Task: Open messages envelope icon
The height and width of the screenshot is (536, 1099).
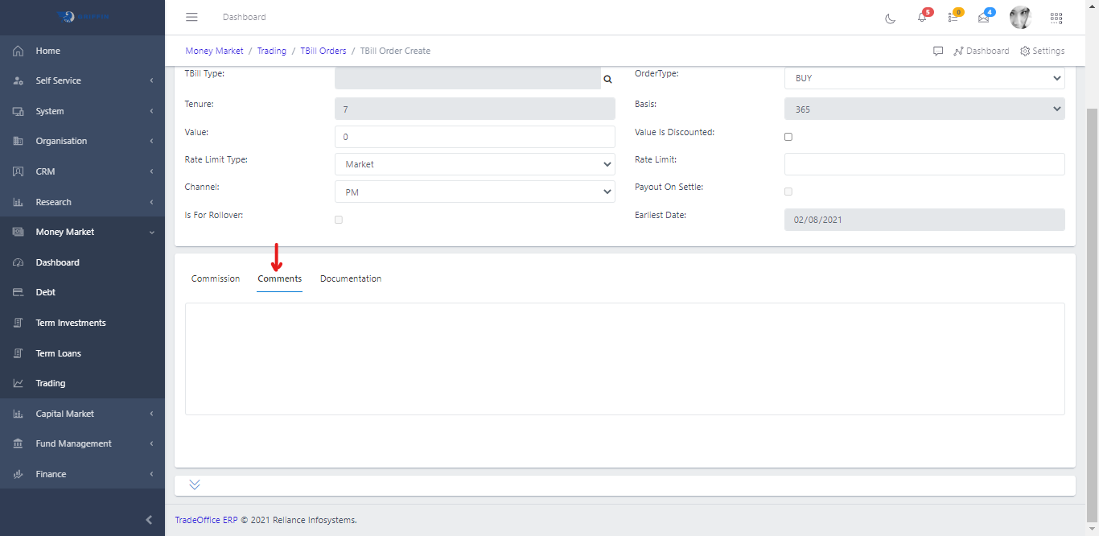Action: pyautogui.click(x=983, y=18)
